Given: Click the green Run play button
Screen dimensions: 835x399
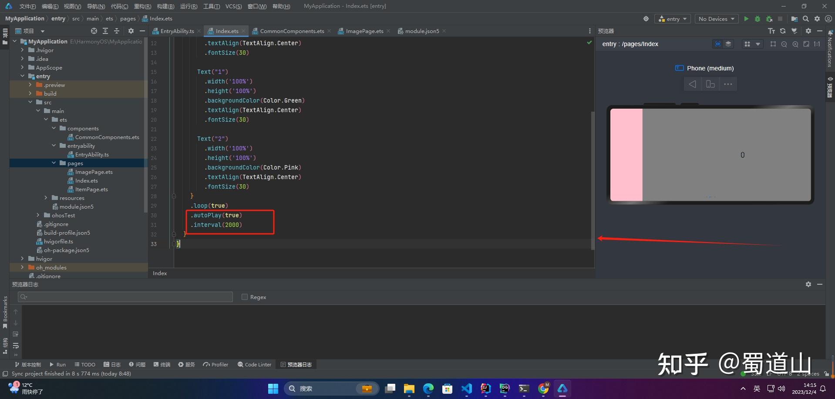Looking at the screenshot, I should tap(746, 19).
